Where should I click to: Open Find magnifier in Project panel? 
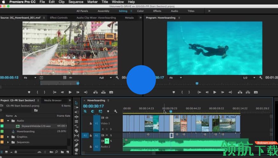tap(56, 152)
